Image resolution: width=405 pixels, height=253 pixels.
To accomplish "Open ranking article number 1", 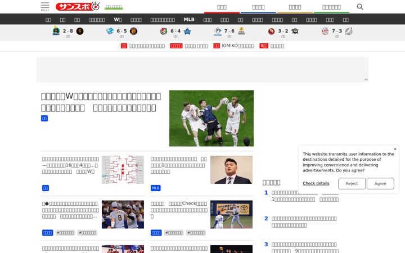I will click(305, 196).
